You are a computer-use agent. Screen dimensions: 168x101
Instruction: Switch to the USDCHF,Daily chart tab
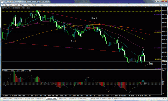pos(94,98)
